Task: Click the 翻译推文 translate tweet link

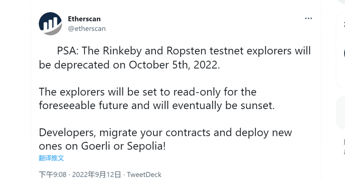Action: pyautogui.click(x=52, y=158)
